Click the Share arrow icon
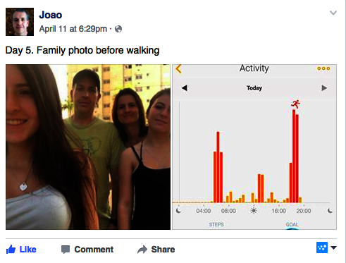Viewport: 346px width, 263px height. [x=142, y=250]
